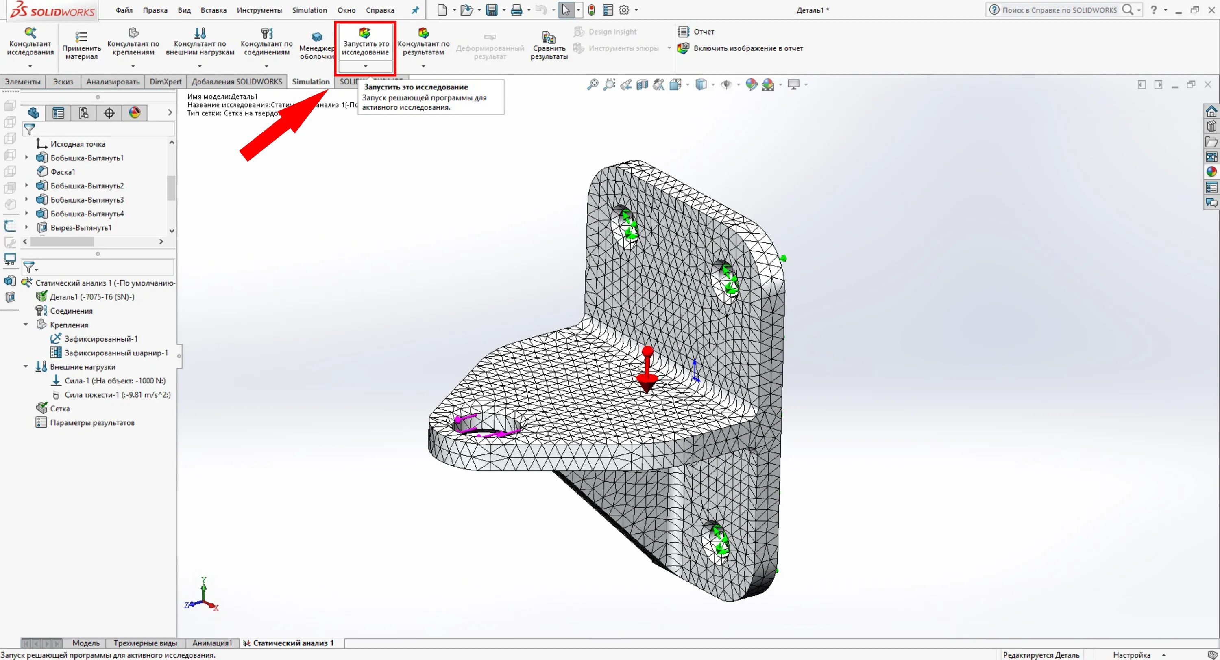The height and width of the screenshot is (660, 1220).
Task: Expand Внешние нагрузки in the Simulation tree
Action: [x=26, y=366]
